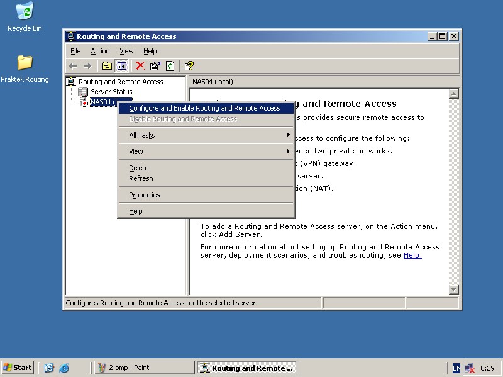
Task: Click the forward navigation arrow
Action: tap(87, 65)
